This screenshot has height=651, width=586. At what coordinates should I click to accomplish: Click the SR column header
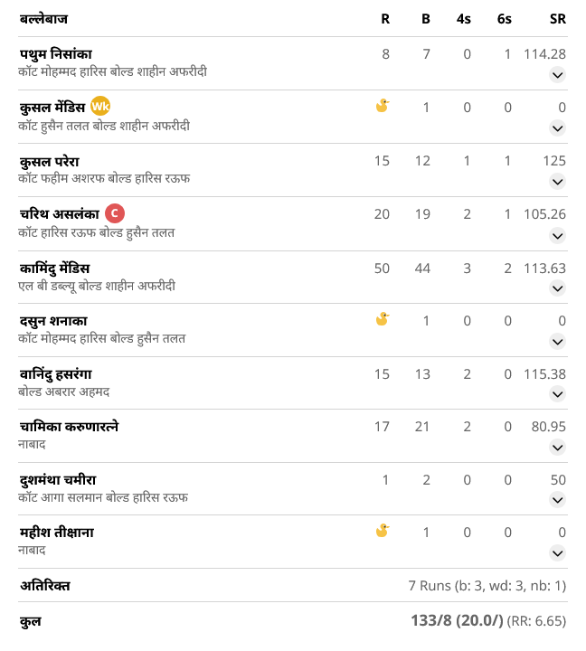[x=557, y=19]
